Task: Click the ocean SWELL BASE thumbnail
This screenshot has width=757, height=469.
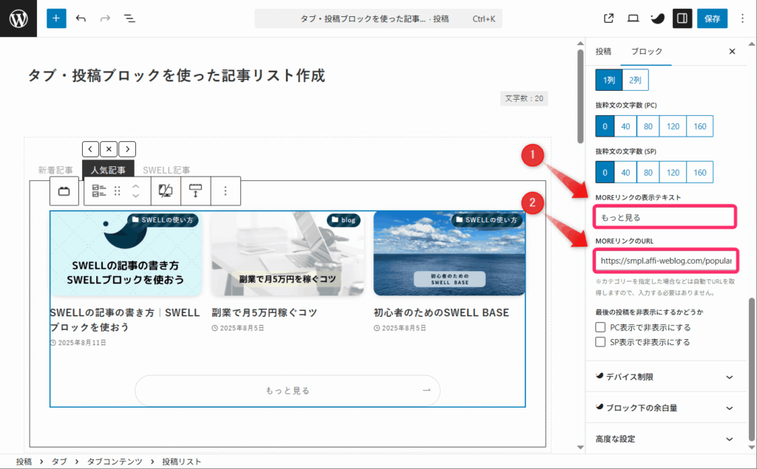Action: [449, 253]
